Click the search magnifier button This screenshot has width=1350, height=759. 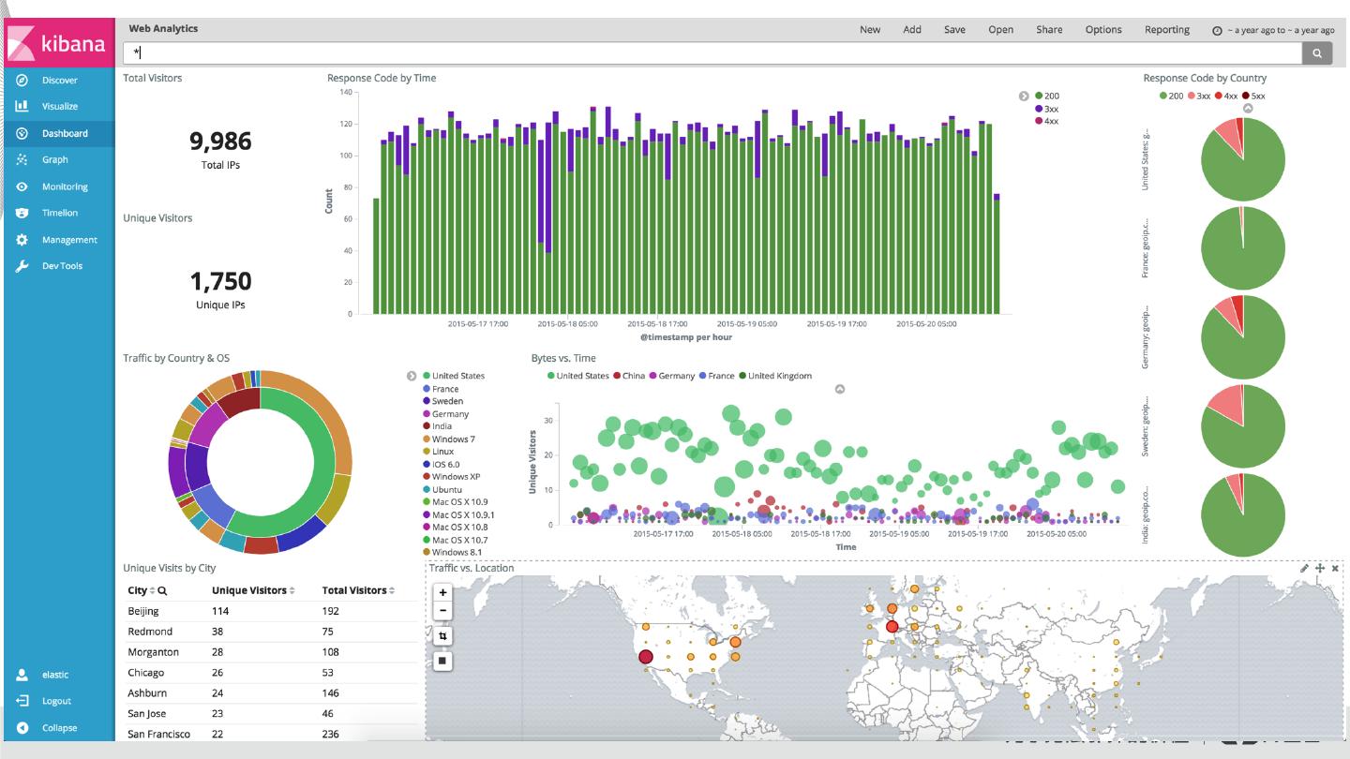coord(1316,53)
